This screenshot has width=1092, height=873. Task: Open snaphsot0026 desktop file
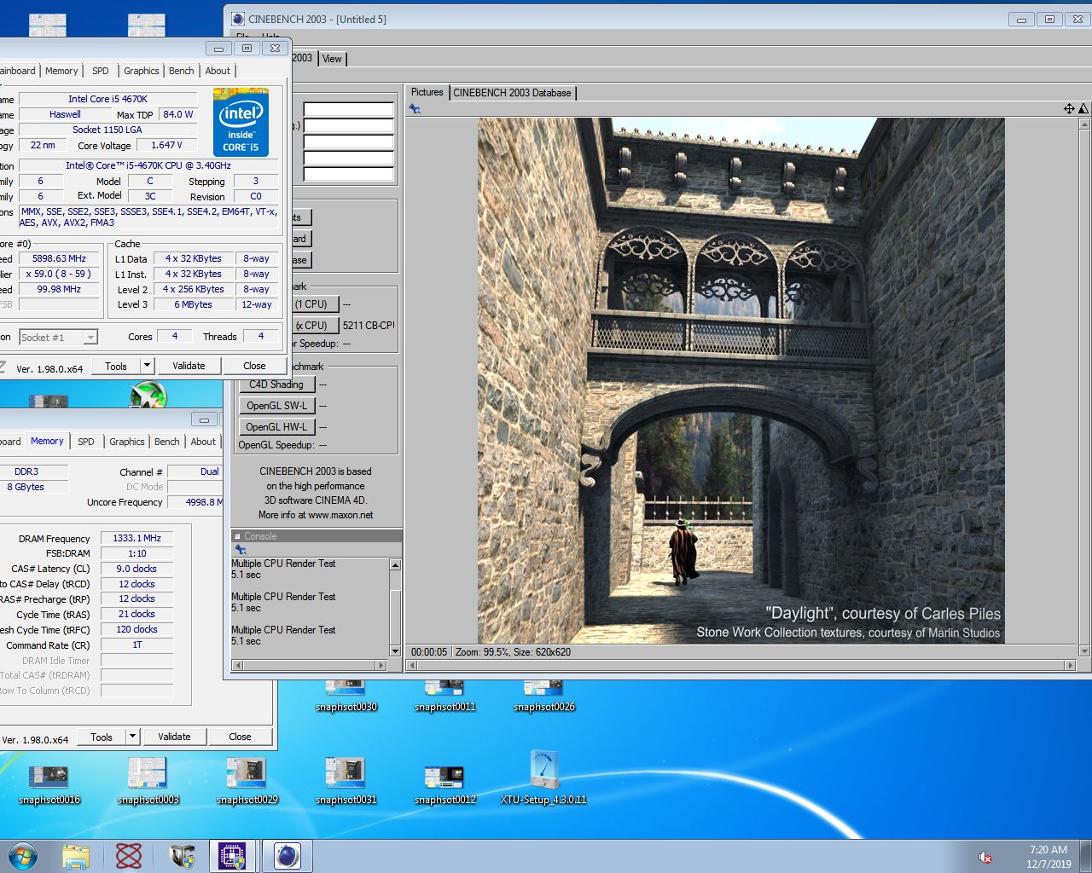tap(543, 696)
